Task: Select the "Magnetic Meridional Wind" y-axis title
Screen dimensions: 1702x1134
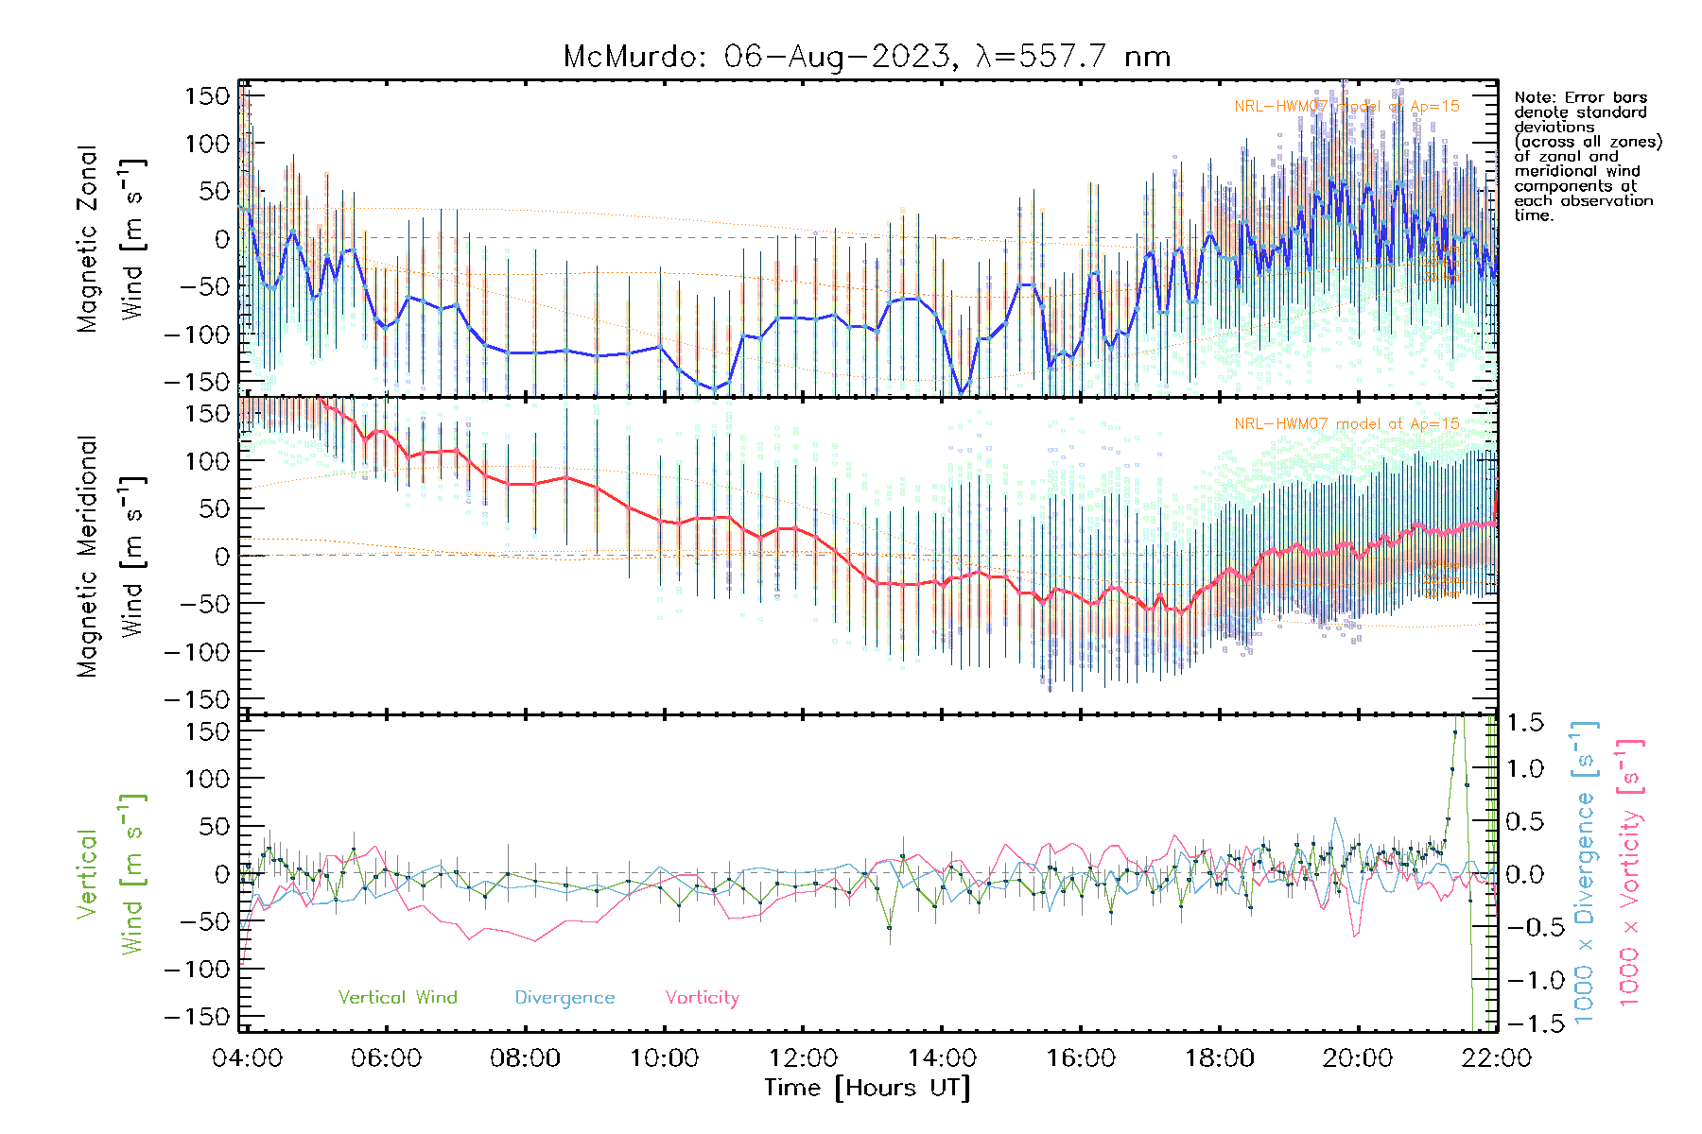Action: 110,556
